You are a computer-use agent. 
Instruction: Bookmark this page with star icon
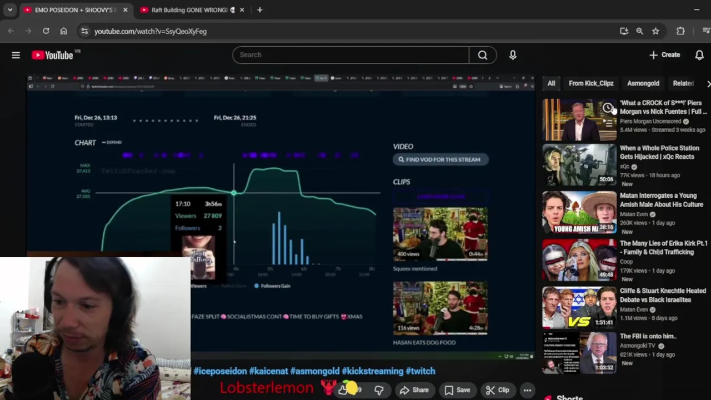(655, 31)
